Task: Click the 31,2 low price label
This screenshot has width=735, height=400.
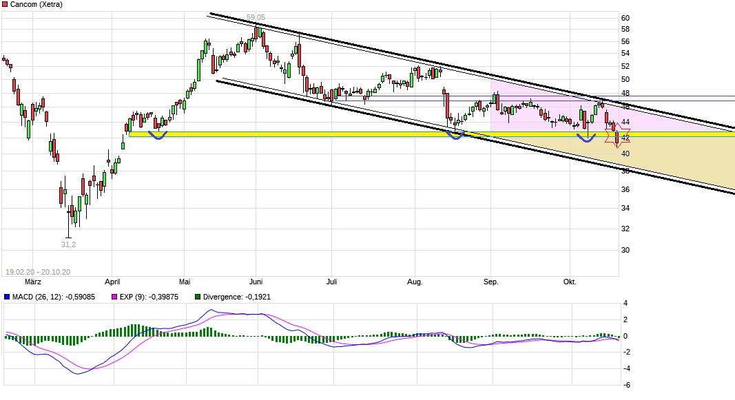Action: click(68, 243)
